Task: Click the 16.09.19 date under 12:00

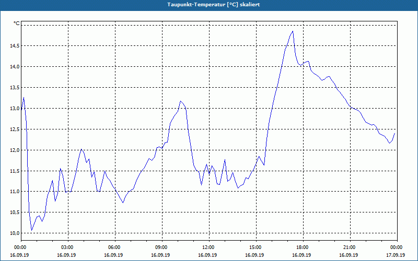Action: coord(207,255)
